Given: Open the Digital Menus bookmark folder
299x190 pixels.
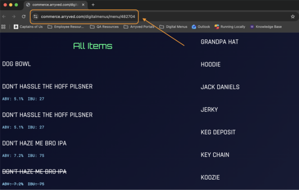Looking at the screenshot, I should pyautogui.click(x=173, y=27).
